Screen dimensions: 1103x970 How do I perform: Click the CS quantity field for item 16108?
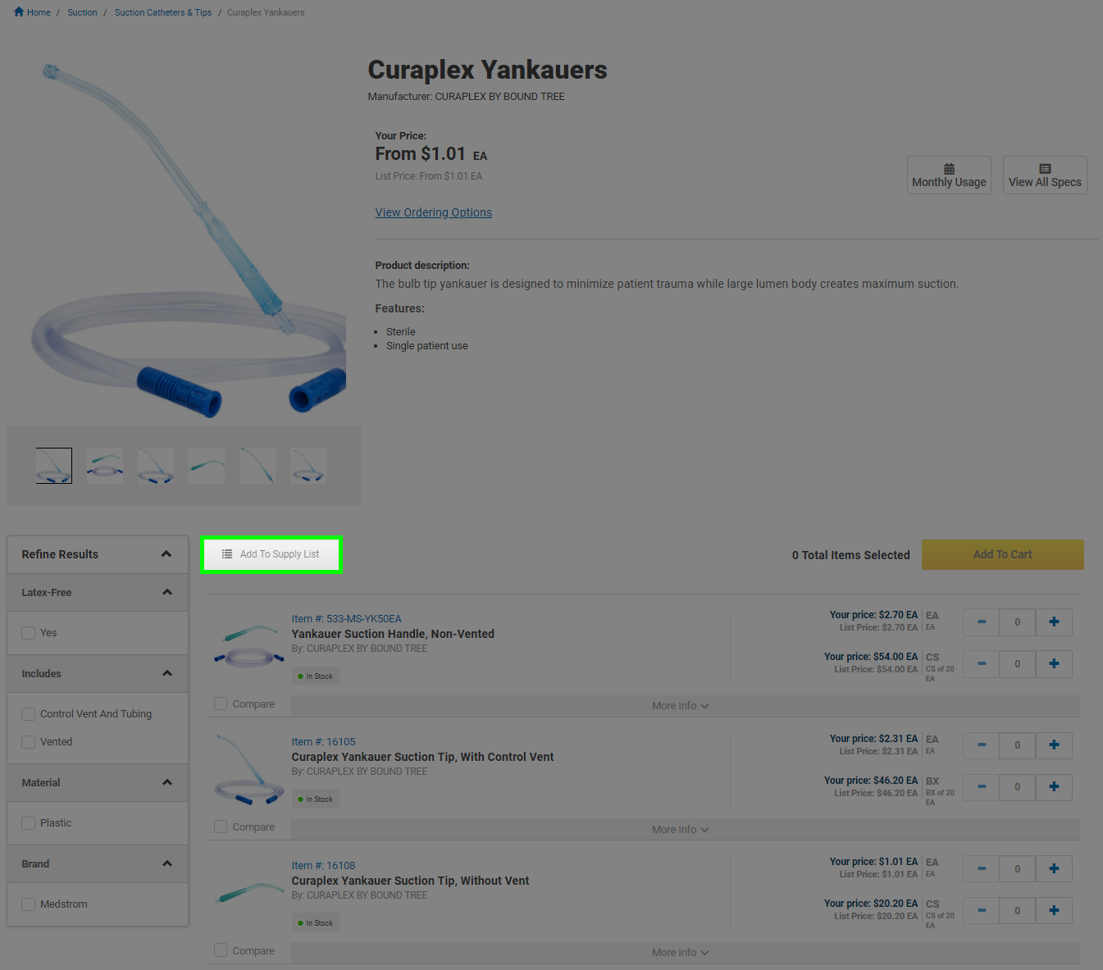tap(1018, 911)
